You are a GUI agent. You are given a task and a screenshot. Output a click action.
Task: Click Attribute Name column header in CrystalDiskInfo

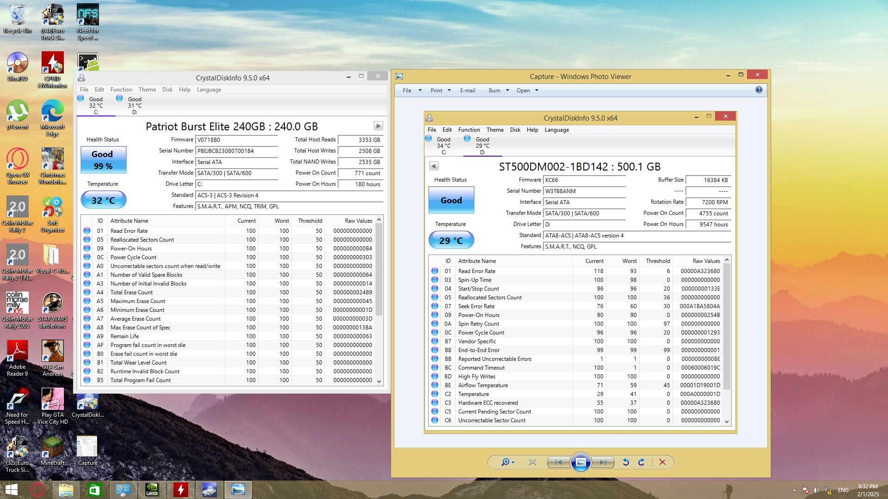pos(166,220)
